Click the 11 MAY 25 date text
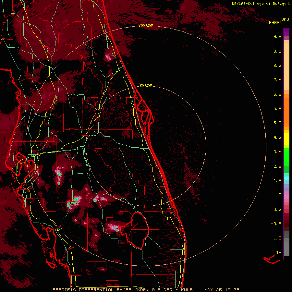This screenshot has width=292, height=292. pos(209,290)
